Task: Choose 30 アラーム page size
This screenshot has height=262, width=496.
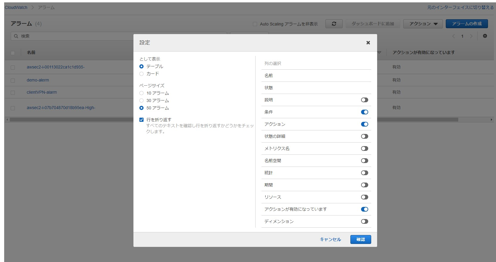Action: click(141, 100)
